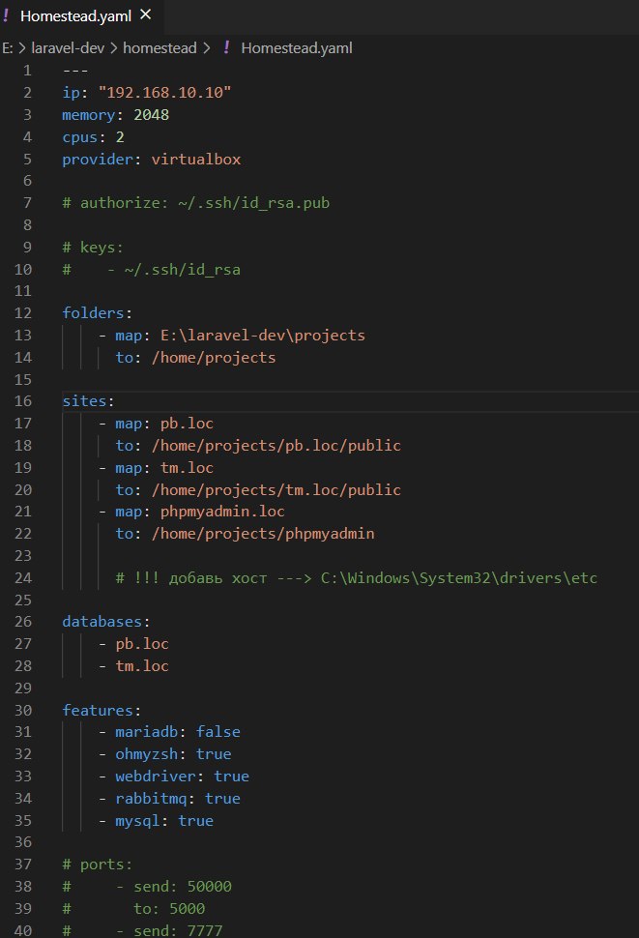The image size is (639, 938).
Task: Click the phpmyadmin.loc map value
Action: pos(222,512)
